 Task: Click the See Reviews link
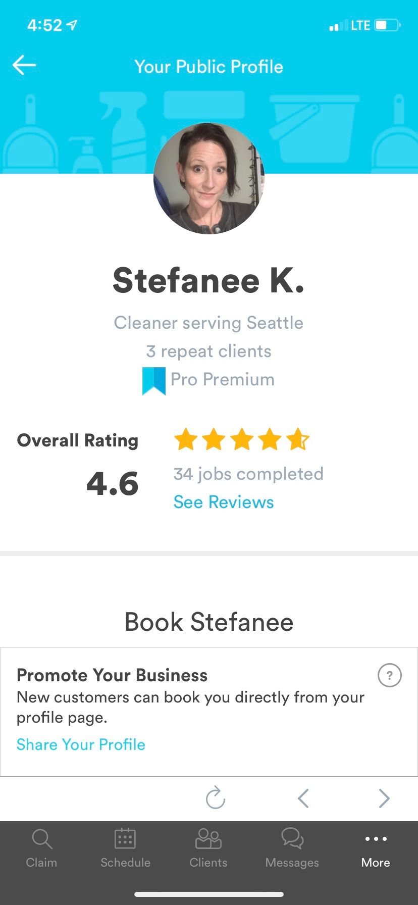point(224,502)
